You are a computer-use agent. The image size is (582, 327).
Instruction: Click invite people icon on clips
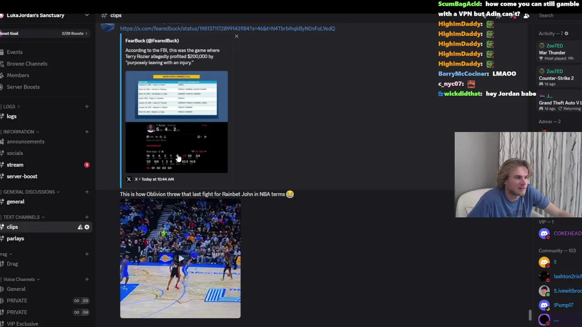point(80,227)
